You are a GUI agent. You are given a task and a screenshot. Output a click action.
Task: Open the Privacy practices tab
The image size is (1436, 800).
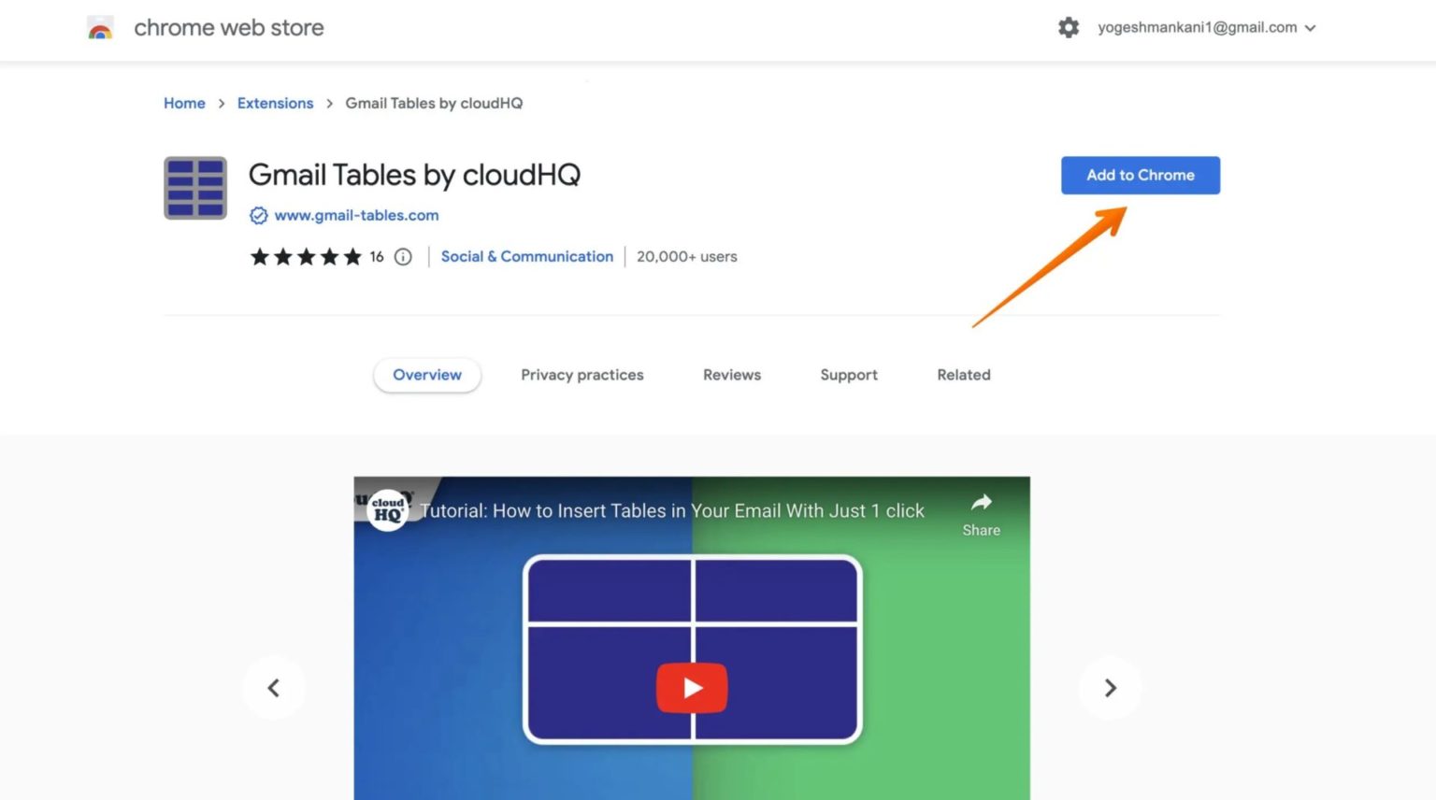582,375
